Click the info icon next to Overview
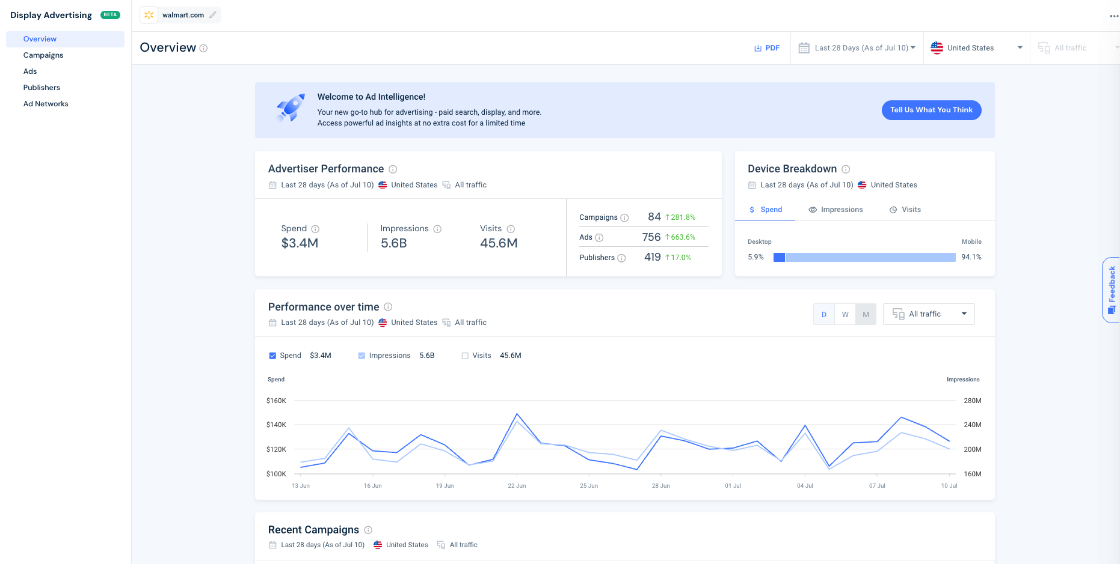The width and height of the screenshot is (1120, 564). (203, 48)
